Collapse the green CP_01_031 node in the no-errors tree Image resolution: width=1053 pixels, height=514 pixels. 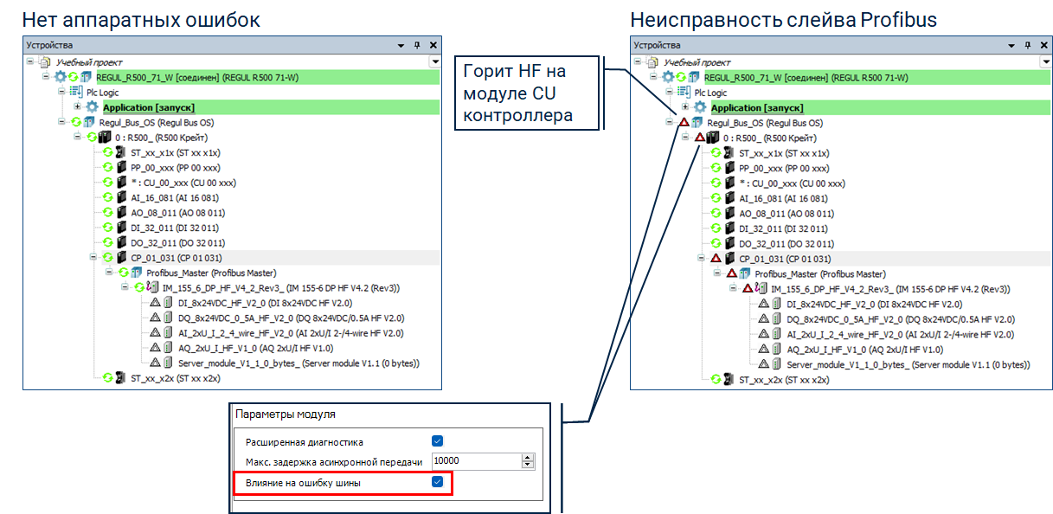93,258
